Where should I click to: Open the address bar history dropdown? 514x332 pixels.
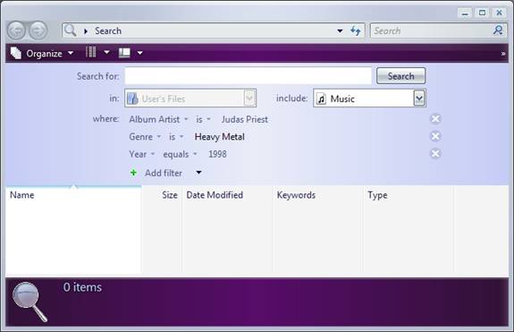(340, 30)
